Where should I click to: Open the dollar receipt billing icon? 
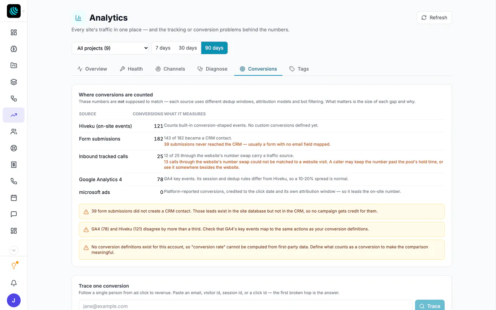(14, 164)
